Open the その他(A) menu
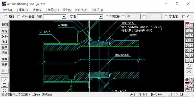This screenshot has width=194, height=97. coord(82,10)
